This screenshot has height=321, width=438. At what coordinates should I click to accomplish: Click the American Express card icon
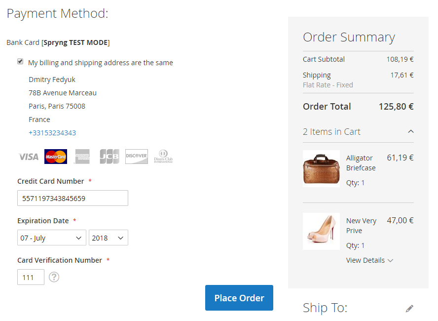[x=82, y=157]
